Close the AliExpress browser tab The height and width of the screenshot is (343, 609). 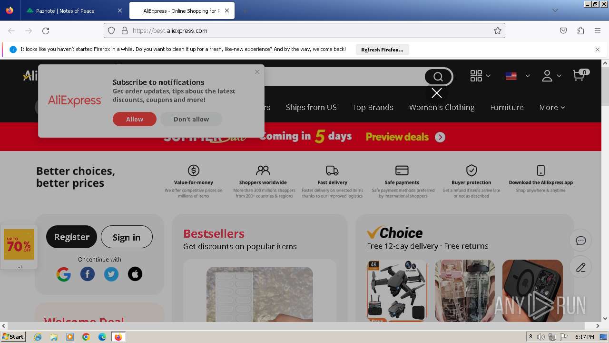click(227, 10)
